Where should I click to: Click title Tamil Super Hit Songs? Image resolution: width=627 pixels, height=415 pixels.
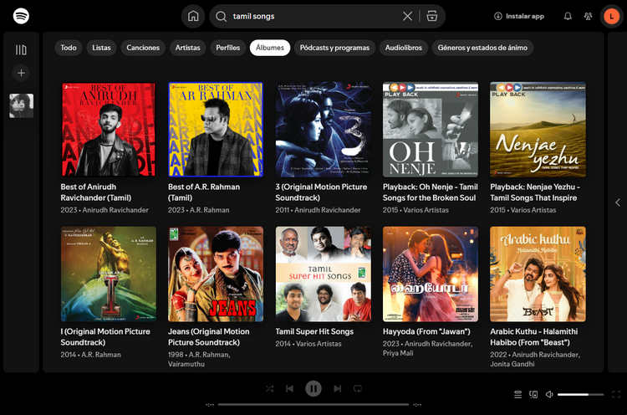point(314,331)
